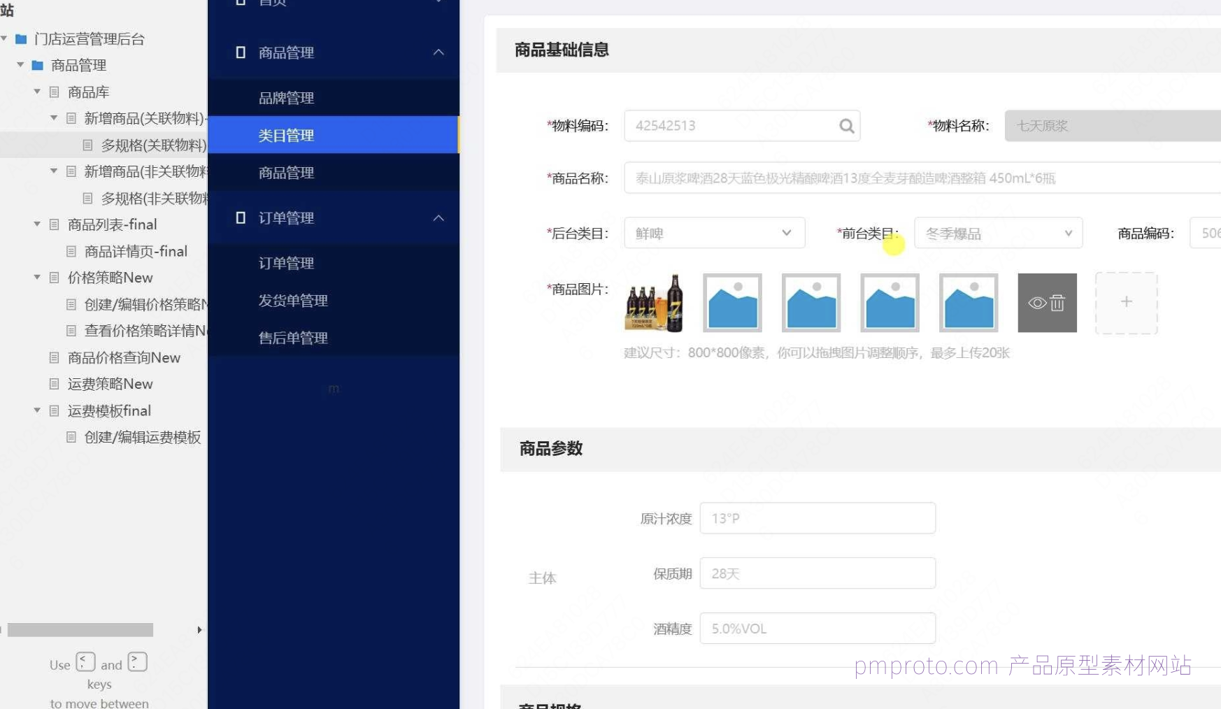Click page icon beside 创建/编辑运费模板
The height and width of the screenshot is (709, 1221).
71,437
